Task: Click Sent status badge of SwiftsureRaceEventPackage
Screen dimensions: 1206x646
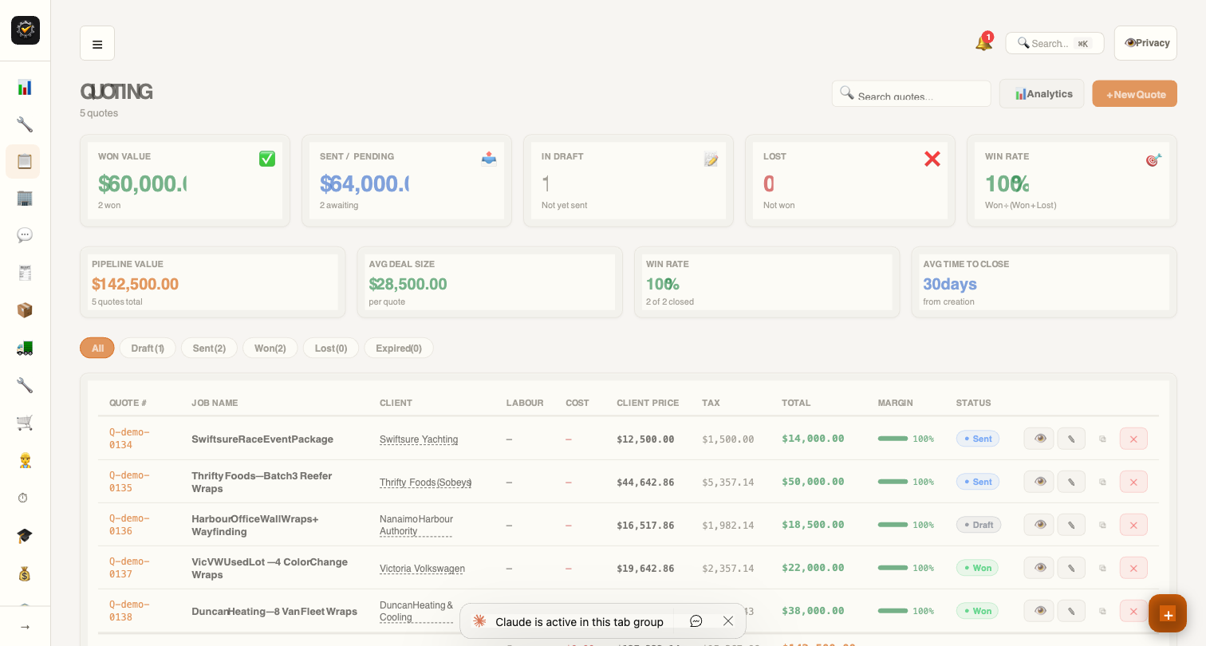Action: 978,439
